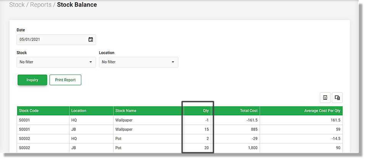Click the Pot stock name in HQ row
The width and height of the screenshot is (365, 160).
pos(118,139)
